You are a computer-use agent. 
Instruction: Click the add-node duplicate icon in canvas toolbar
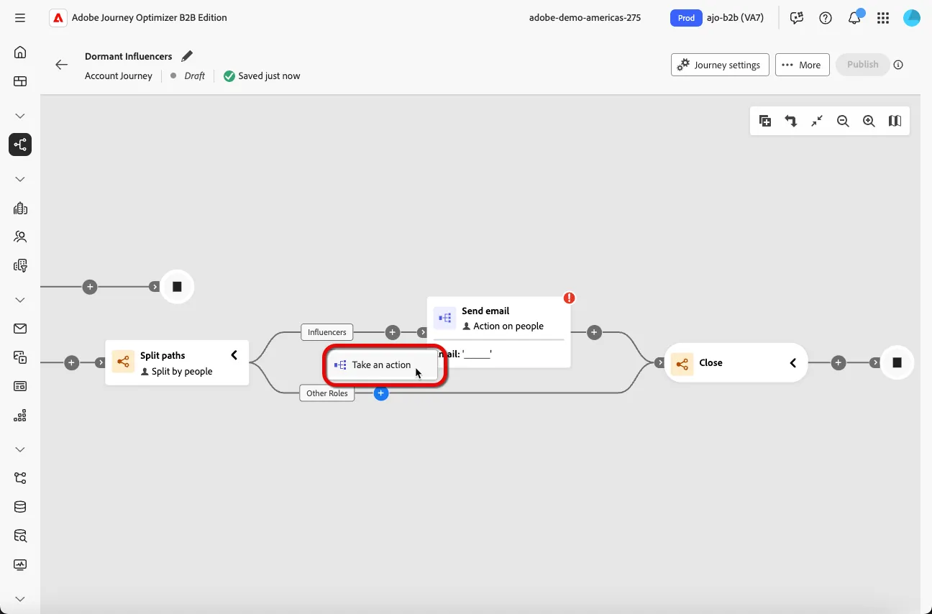click(x=765, y=122)
